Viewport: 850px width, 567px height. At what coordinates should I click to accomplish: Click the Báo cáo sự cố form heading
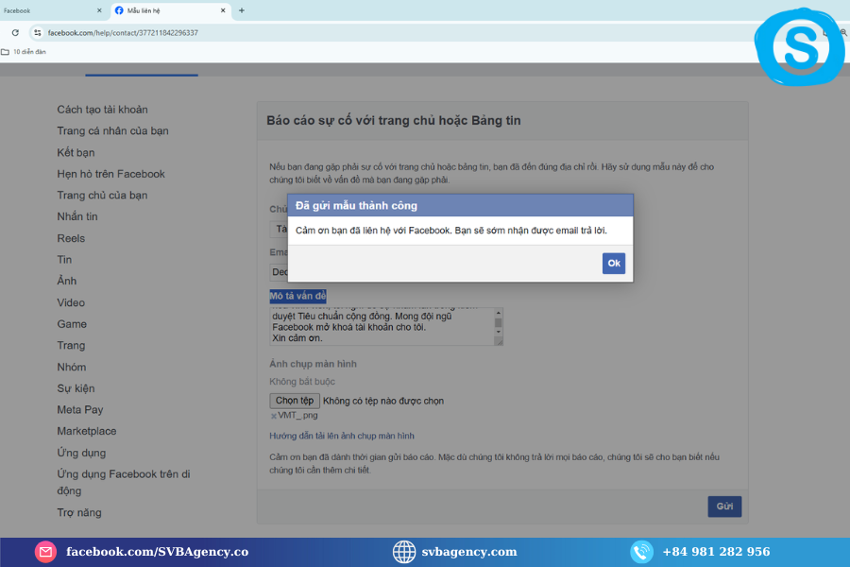click(394, 120)
